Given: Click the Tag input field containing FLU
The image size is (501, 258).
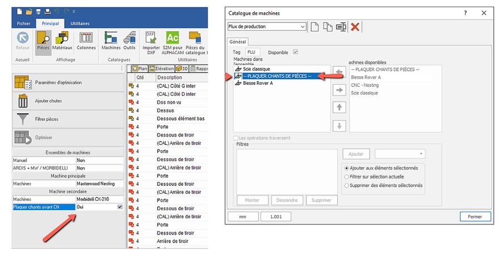Looking at the screenshot, I should coord(253,52).
